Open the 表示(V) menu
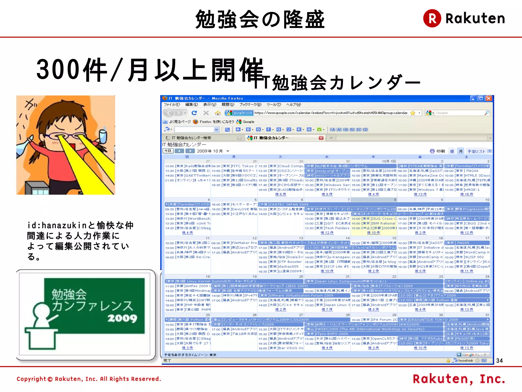Image resolution: width=522 pixels, height=392 pixels. coord(210,105)
